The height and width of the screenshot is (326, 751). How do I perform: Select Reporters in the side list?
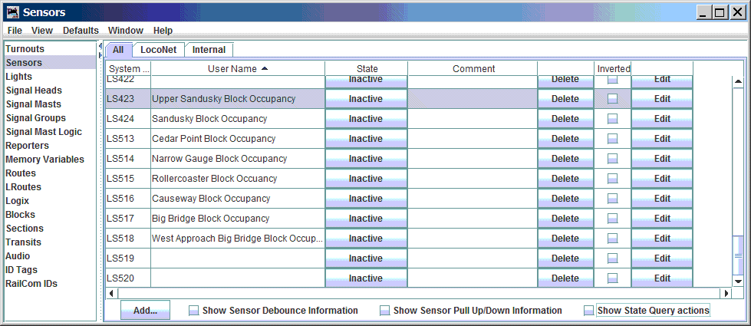click(x=27, y=146)
